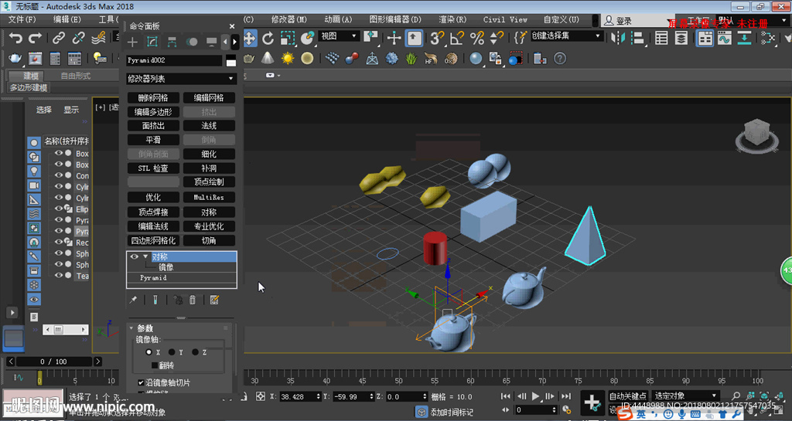Open the 选定对象 dropdown
This screenshot has width=792, height=421.
(x=685, y=396)
